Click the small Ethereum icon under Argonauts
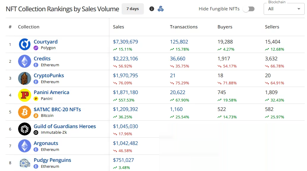The image size is (307, 171). [36, 149]
